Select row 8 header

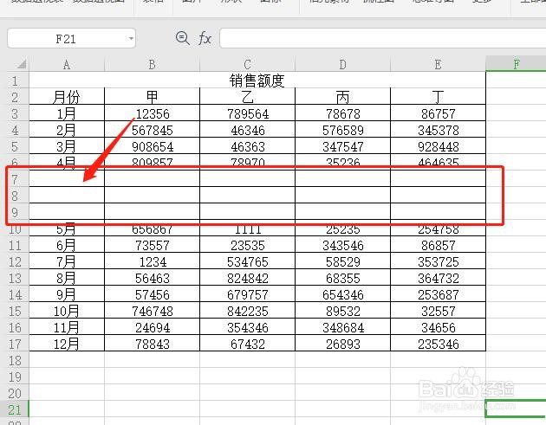pyautogui.click(x=15, y=196)
